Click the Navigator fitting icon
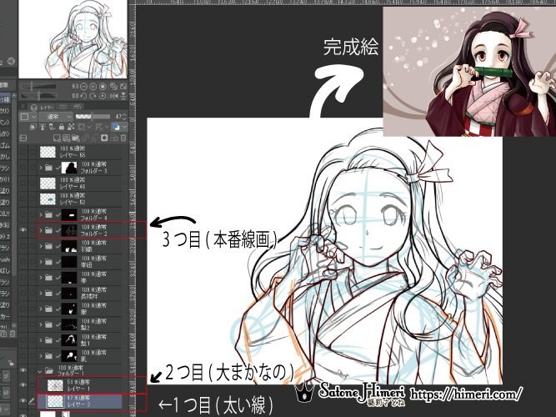 click(x=113, y=86)
